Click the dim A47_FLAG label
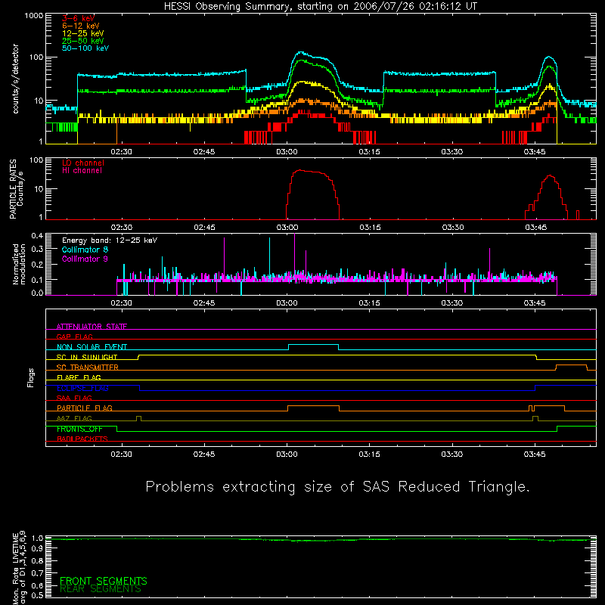This screenshot has height=605, width=605. [x=74, y=418]
